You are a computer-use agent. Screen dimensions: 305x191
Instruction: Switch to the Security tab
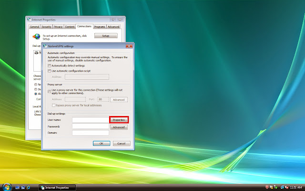tap(46, 27)
